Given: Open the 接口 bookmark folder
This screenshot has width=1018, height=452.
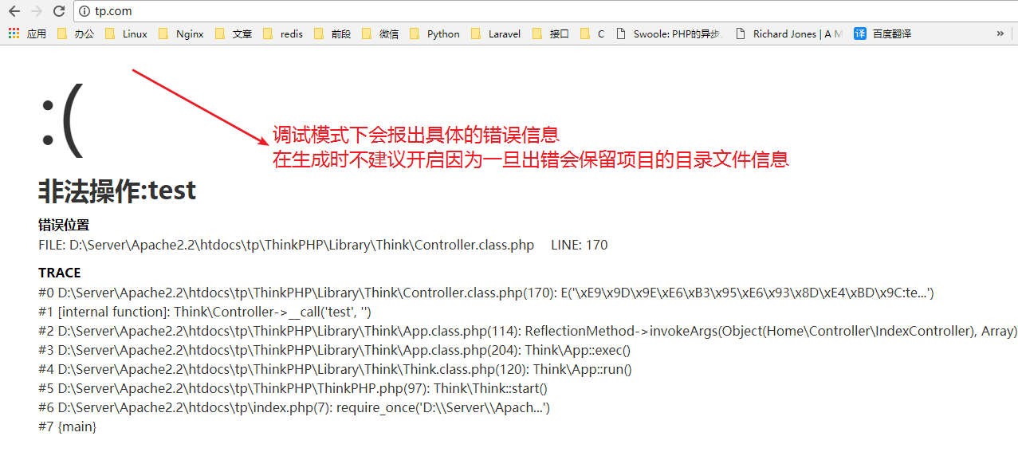Looking at the screenshot, I should [x=551, y=33].
